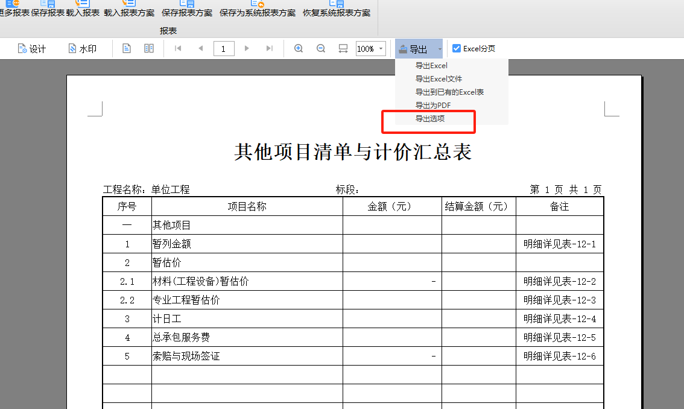This screenshot has width=684, height=409.
Task: Click the 保存报表 ribbon button
Action: tap(48, 8)
